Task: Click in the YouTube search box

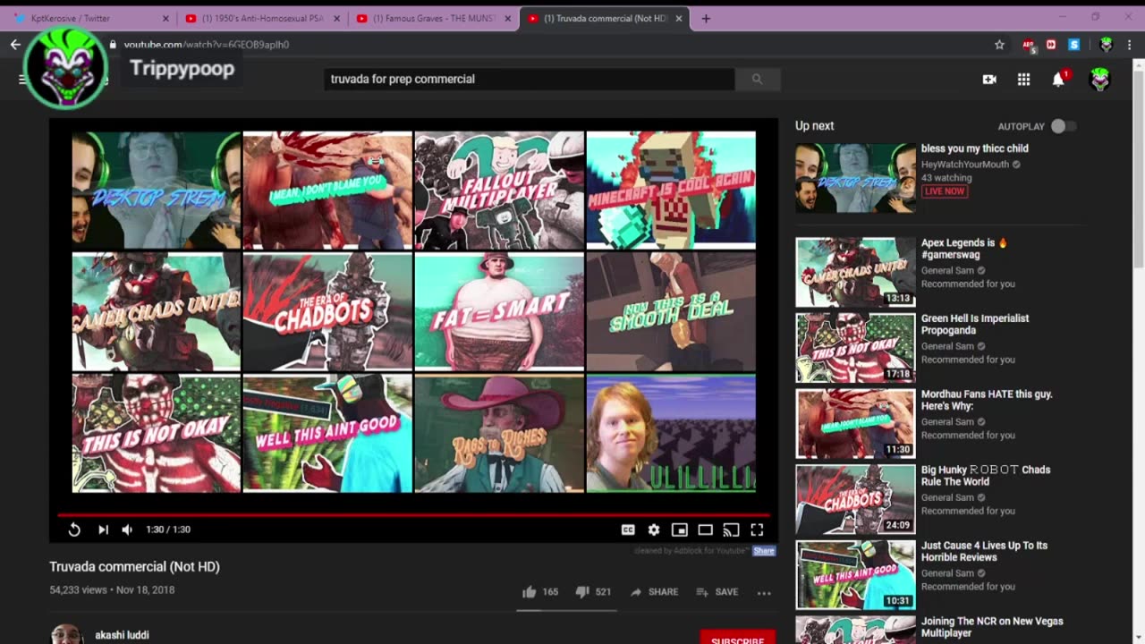Action: (x=530, y=79)
